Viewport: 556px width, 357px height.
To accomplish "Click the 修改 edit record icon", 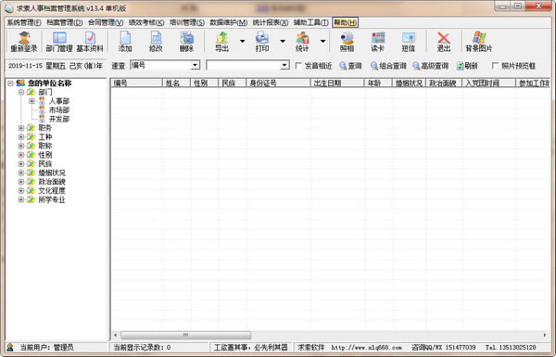I will click(x=156, y=42).
